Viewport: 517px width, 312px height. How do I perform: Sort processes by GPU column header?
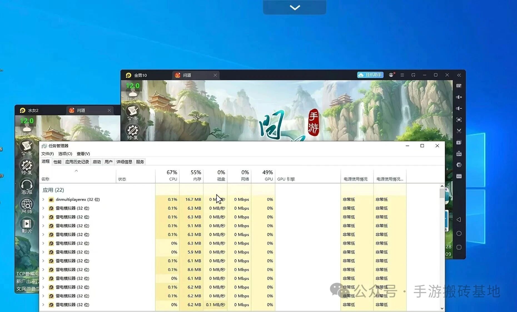263,176
